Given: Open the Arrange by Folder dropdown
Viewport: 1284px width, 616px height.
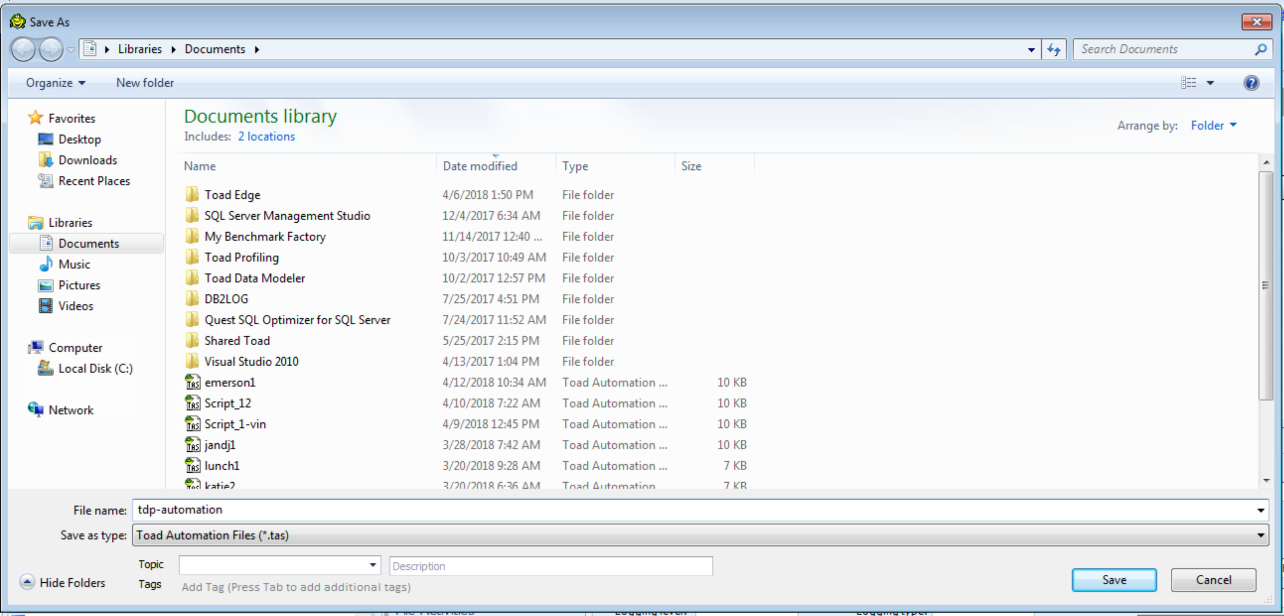Looking at the screenshot, I should [x=1214, y=125].
